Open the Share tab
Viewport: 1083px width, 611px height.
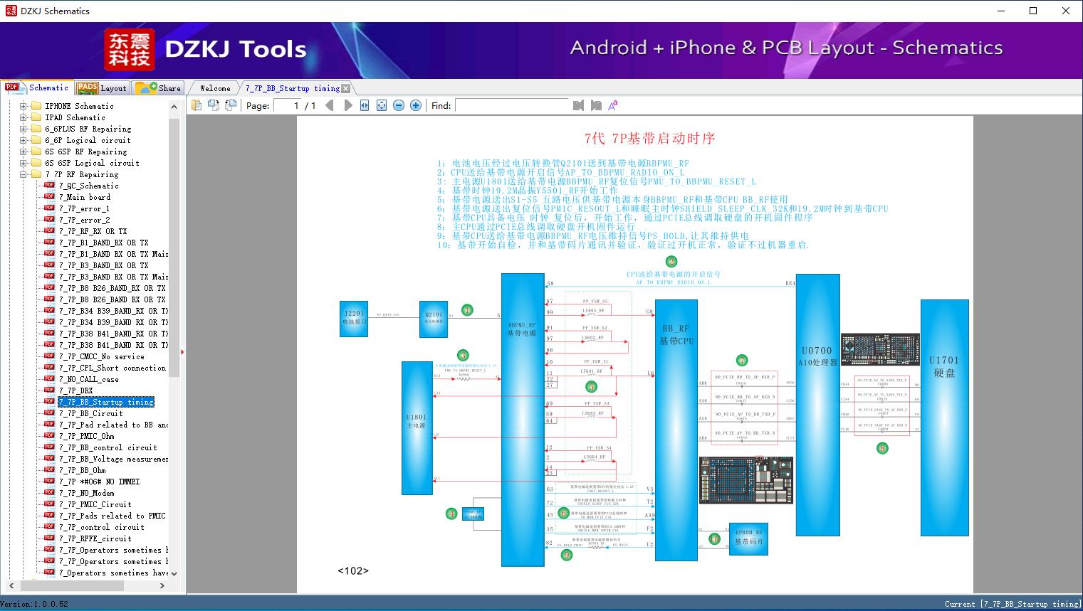click(x=158, y=88)
